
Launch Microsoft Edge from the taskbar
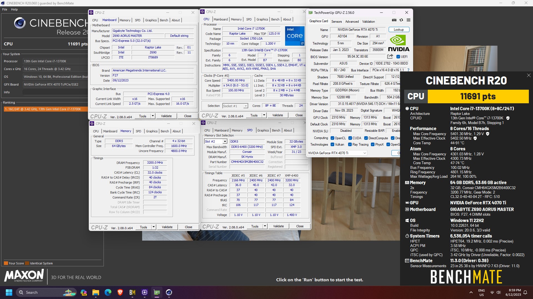pyautogui.click(x=108, y=292)
